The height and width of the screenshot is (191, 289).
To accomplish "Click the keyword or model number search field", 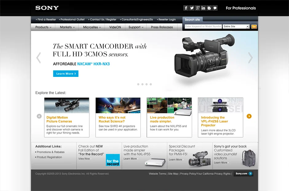I will coord(203,26).
